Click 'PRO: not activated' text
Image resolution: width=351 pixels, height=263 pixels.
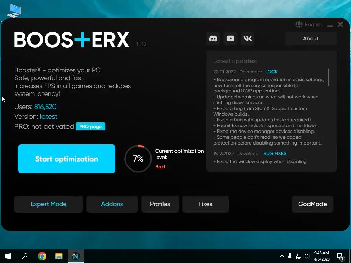[44, 127]
